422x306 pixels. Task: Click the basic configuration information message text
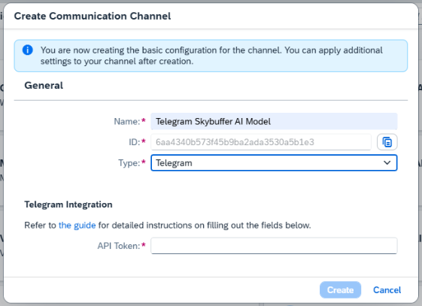(x=211, y=56)
